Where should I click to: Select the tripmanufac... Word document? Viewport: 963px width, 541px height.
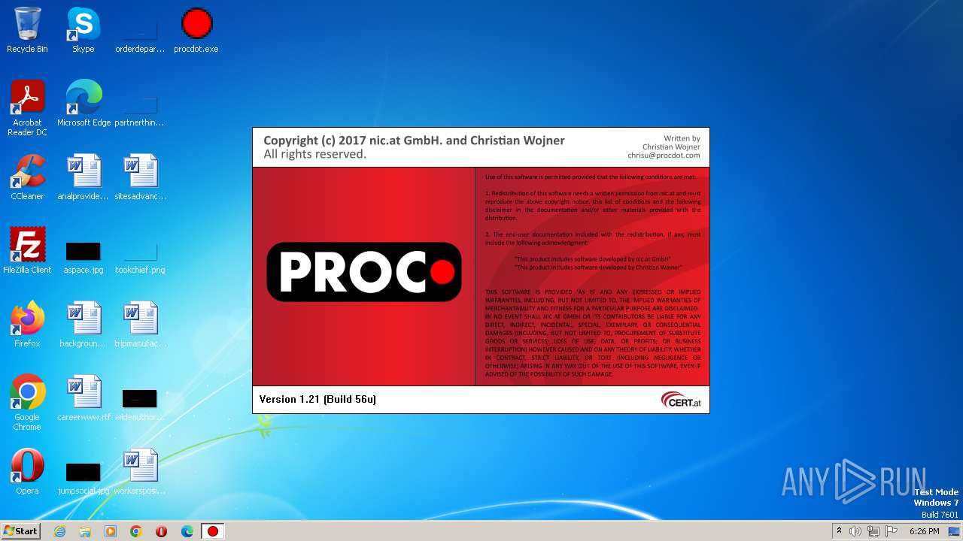pos(140,325)
